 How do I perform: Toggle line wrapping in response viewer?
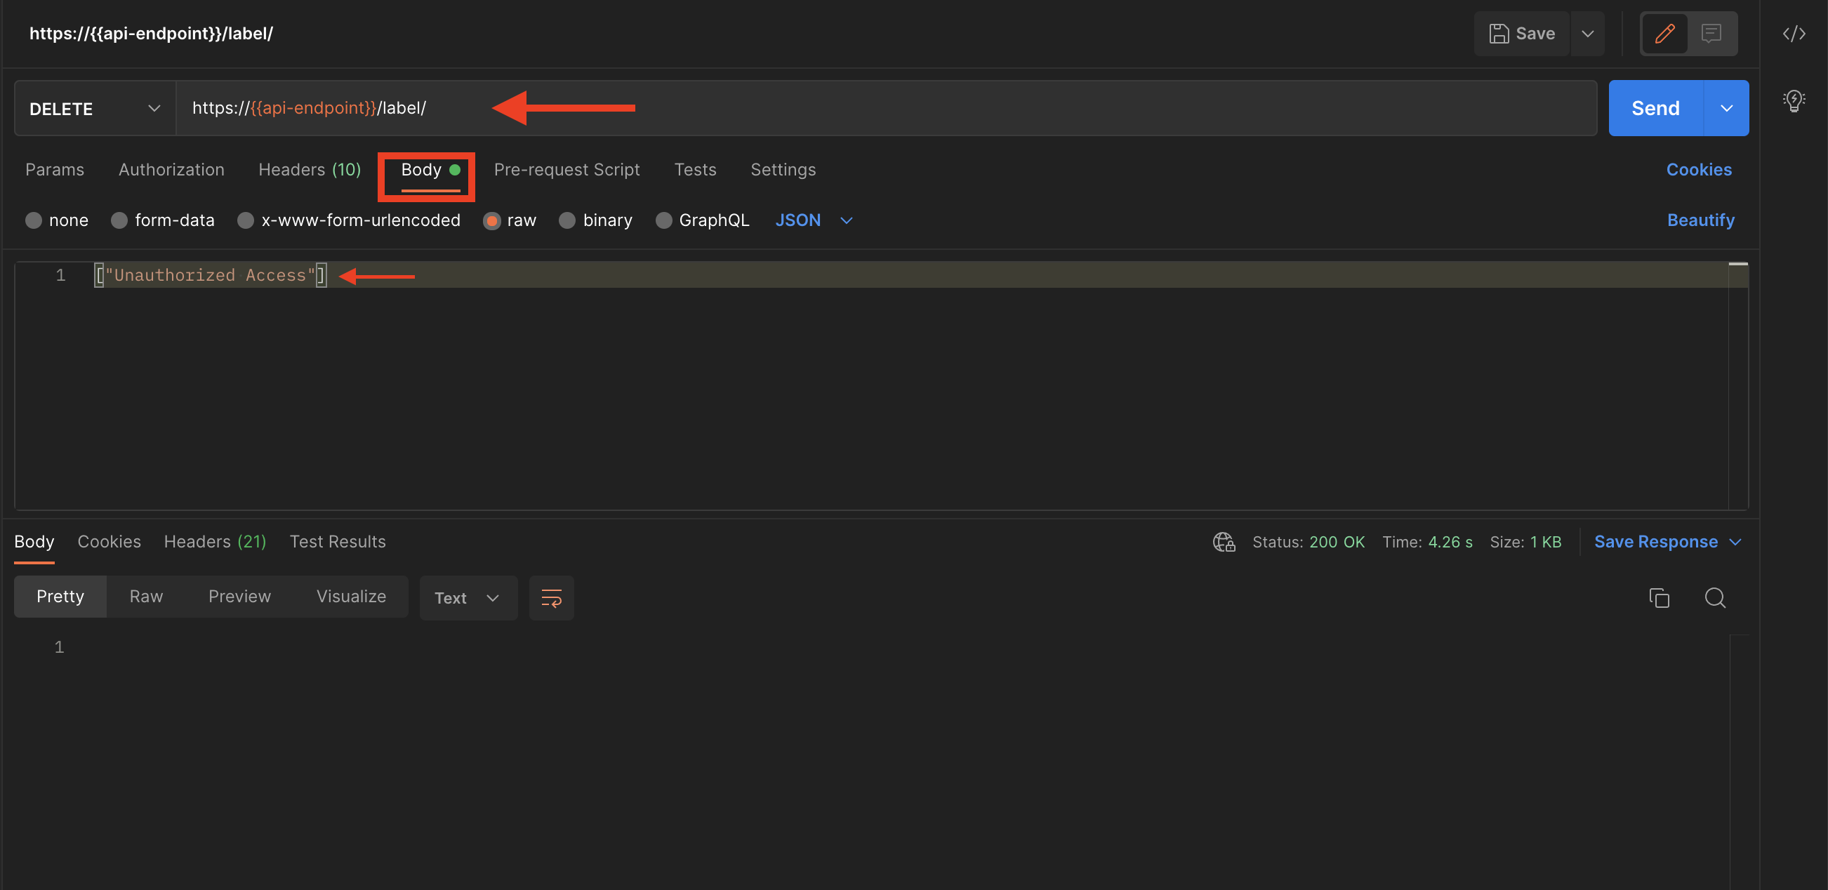click(x=551, y=597)
